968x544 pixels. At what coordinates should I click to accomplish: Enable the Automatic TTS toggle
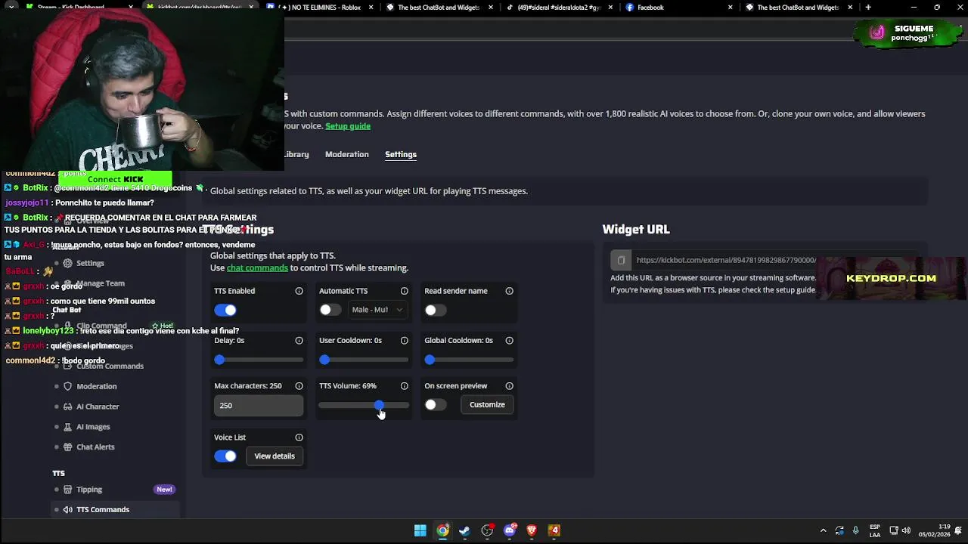tap(330, 310)
